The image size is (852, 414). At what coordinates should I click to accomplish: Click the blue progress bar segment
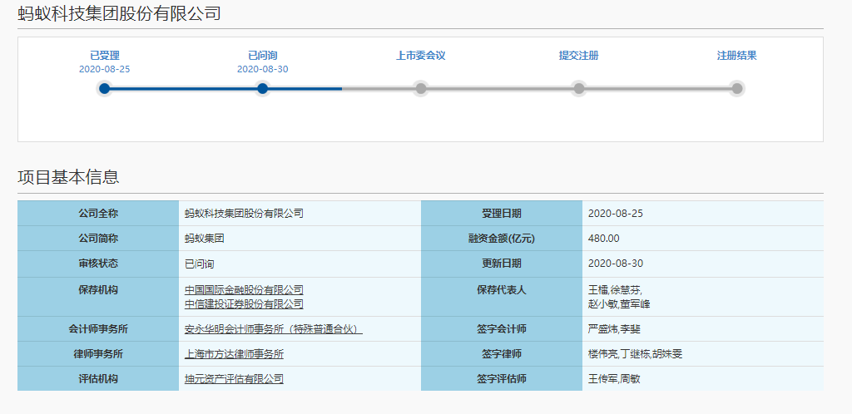point(183,88)
